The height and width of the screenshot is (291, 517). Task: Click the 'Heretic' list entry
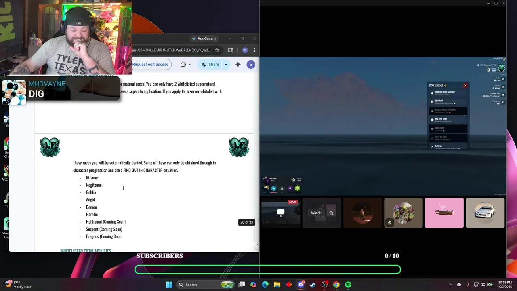(x=92, y=215)
